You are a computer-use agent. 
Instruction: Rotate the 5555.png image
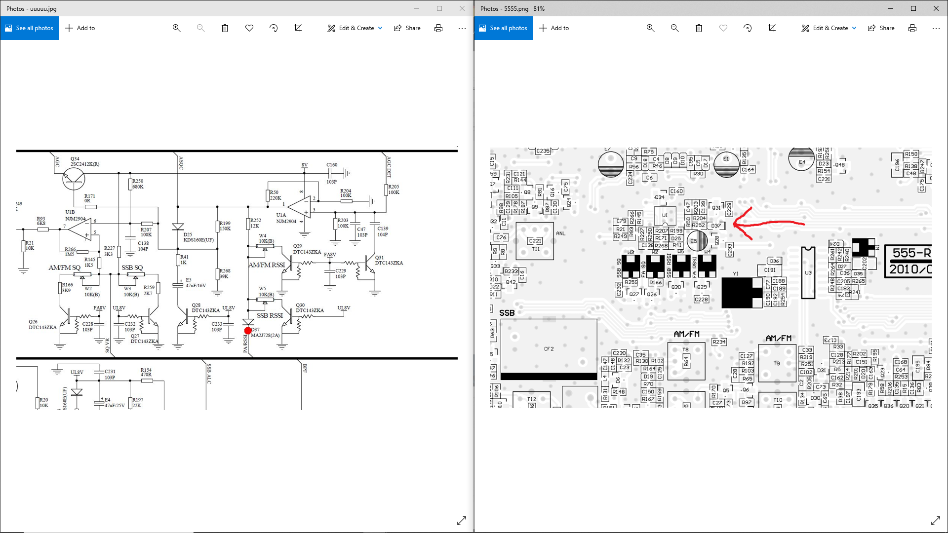[x=748, y=28]
